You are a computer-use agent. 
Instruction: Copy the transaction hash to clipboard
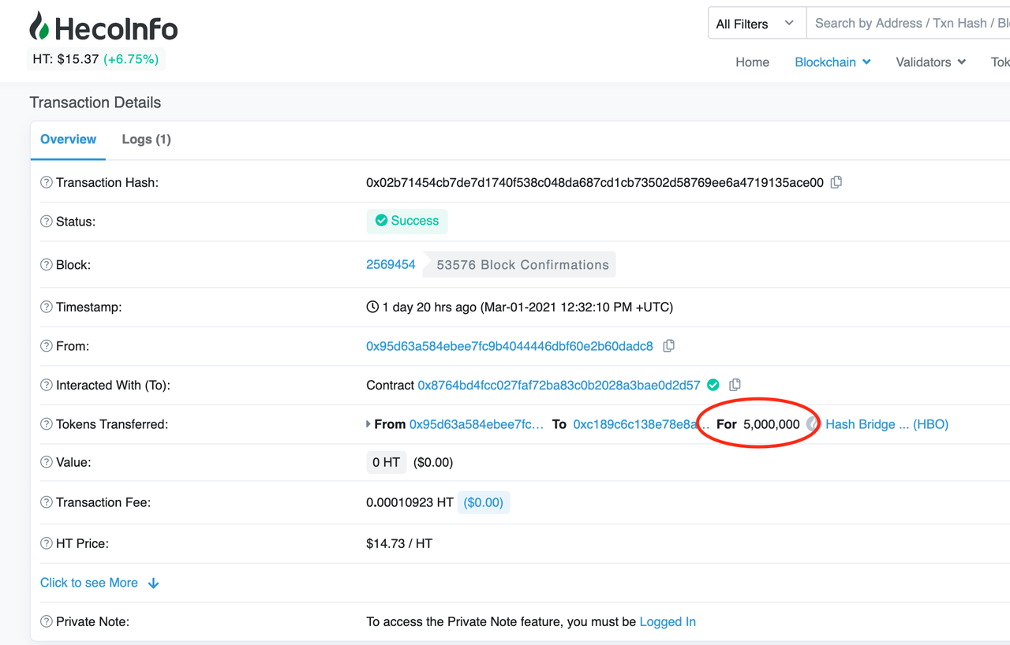[836, 182]
